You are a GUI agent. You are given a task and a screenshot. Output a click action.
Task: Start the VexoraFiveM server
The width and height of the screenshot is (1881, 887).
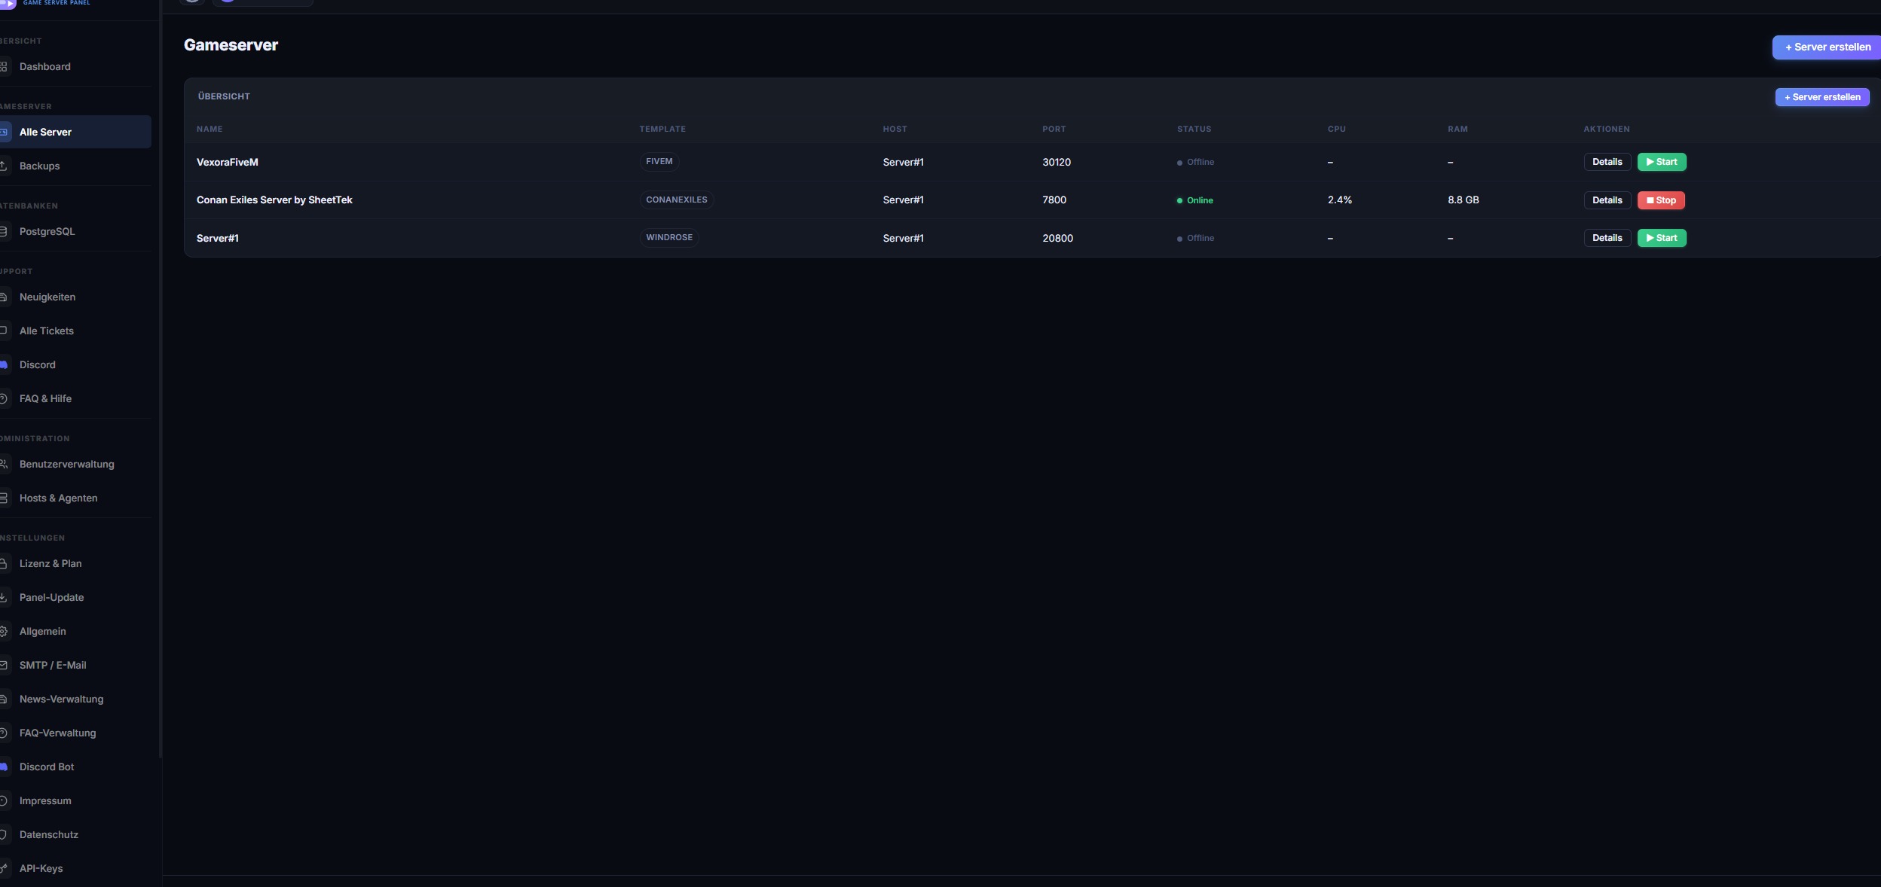[x=1661, y=162]
